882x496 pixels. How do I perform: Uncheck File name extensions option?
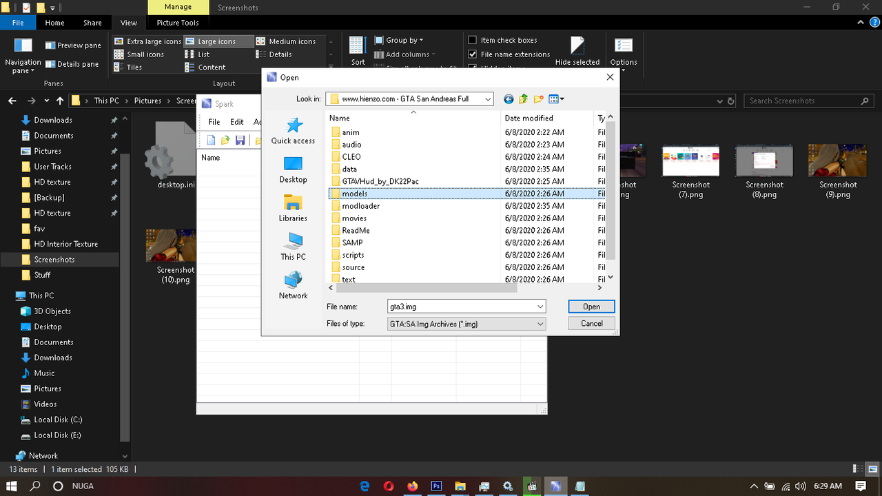472,54
